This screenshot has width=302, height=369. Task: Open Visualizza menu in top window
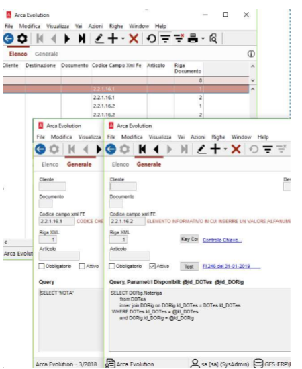coord(58,26)
